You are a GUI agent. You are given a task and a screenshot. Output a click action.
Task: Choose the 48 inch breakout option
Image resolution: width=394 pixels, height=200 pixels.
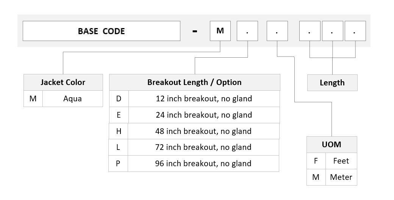click(194, 131)
